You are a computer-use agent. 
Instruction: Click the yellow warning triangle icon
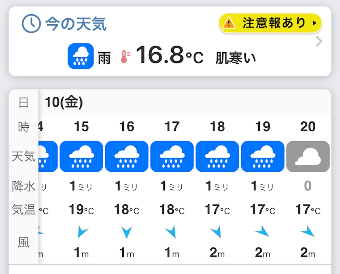(x=229, y=23)
